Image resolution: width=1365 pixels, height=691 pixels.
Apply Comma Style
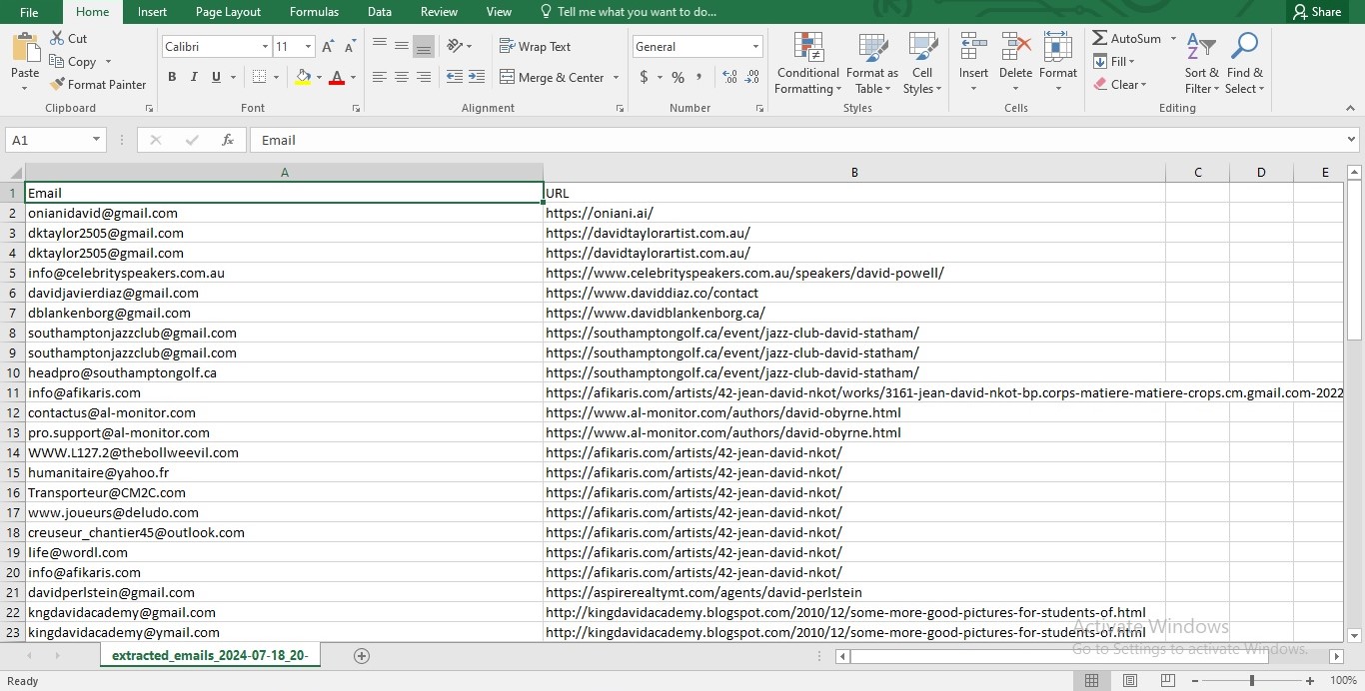[699, 77]
